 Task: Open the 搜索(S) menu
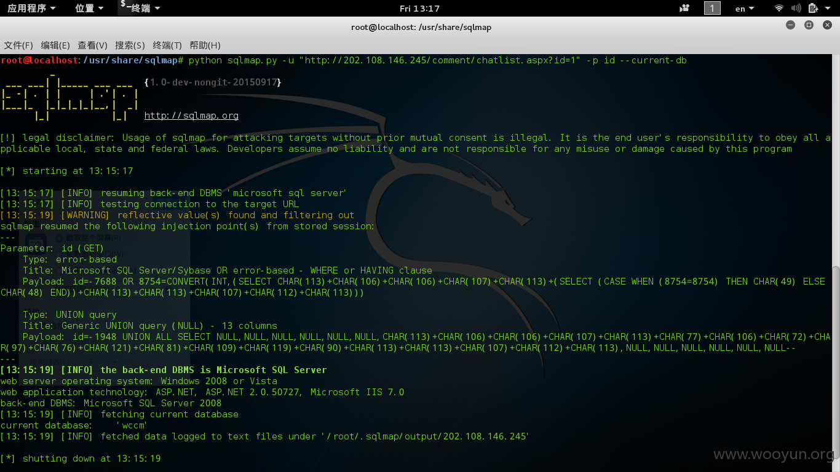pos(130,45)
